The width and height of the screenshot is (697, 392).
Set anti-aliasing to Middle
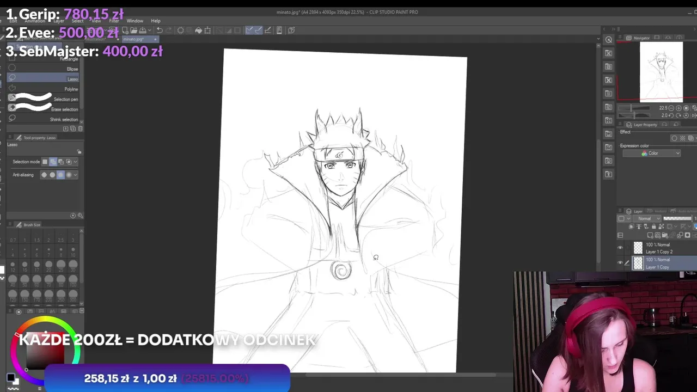tap(60, 175)
